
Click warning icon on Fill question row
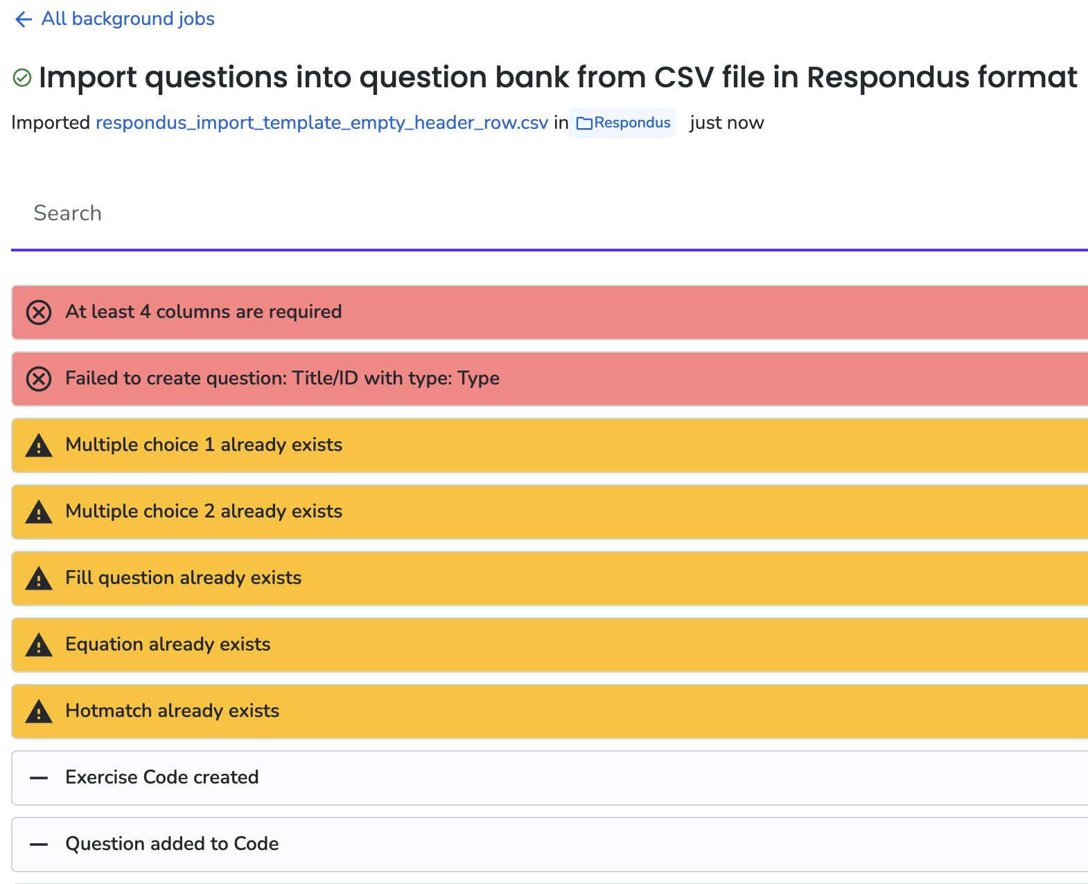coord(39,578)
